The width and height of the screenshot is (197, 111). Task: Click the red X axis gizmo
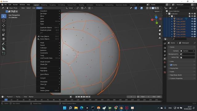click(152, 20)
